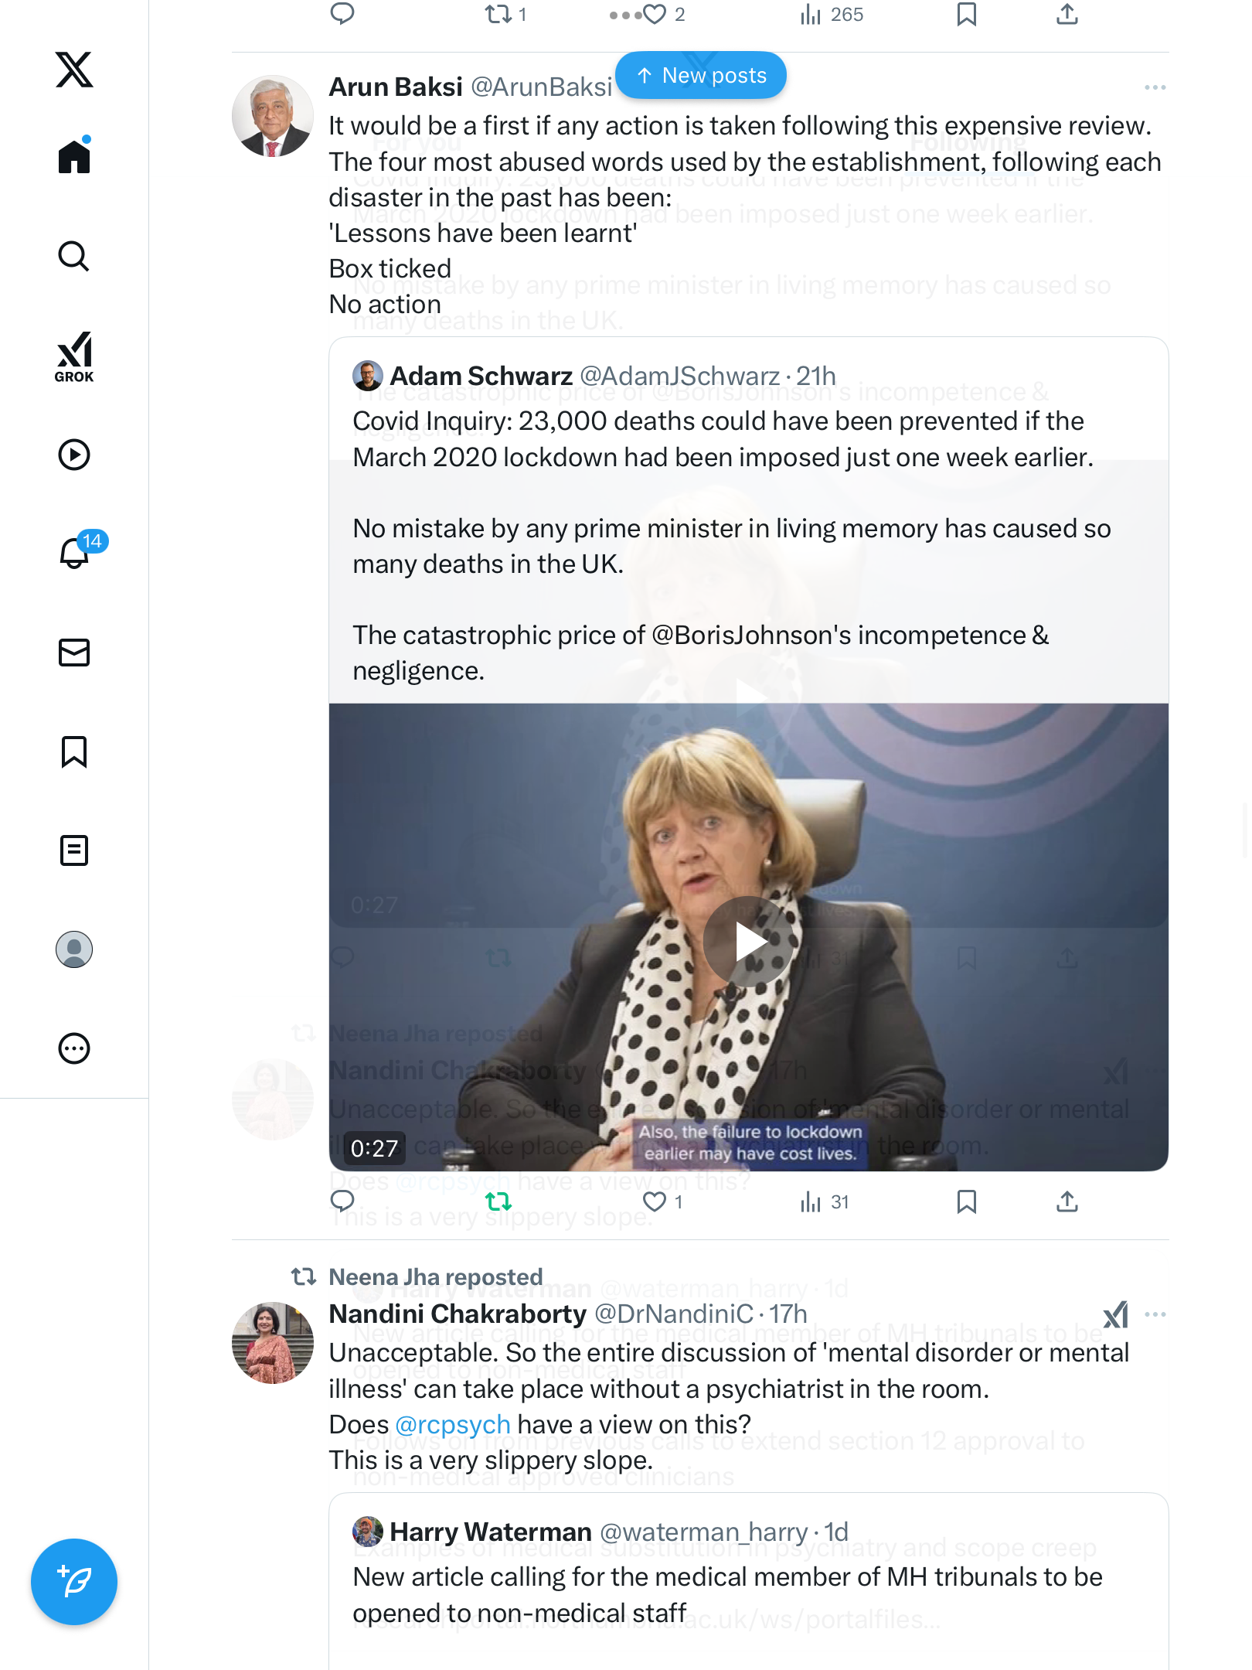Viewport: 1252px width, 1670px height.
Task: Open more options on Arun Baksi's post
Action: (x=1155, y=87)
